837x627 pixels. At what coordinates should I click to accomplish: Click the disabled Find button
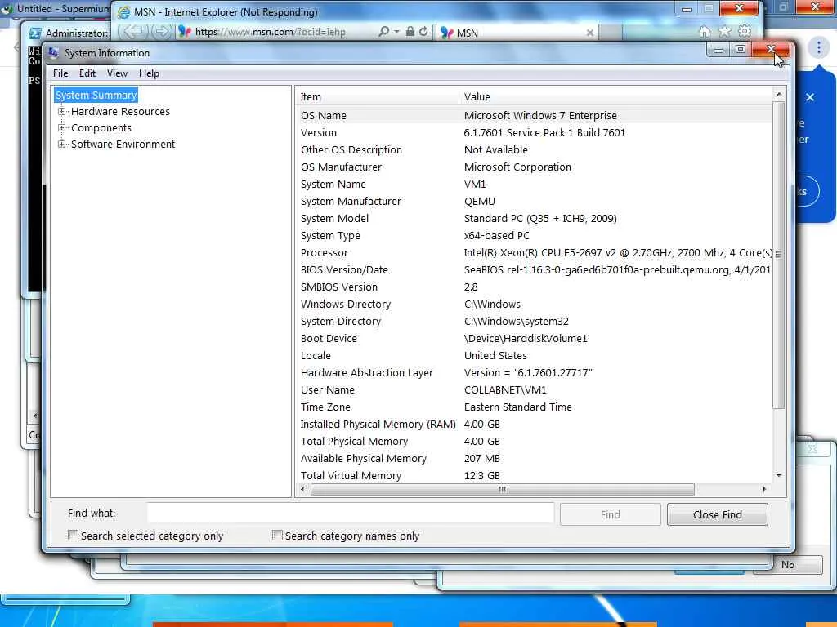(610, 514)
